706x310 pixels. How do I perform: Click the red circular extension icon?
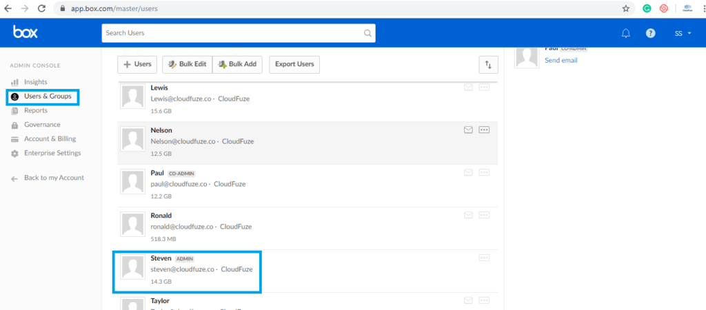[x=664, y=8]
